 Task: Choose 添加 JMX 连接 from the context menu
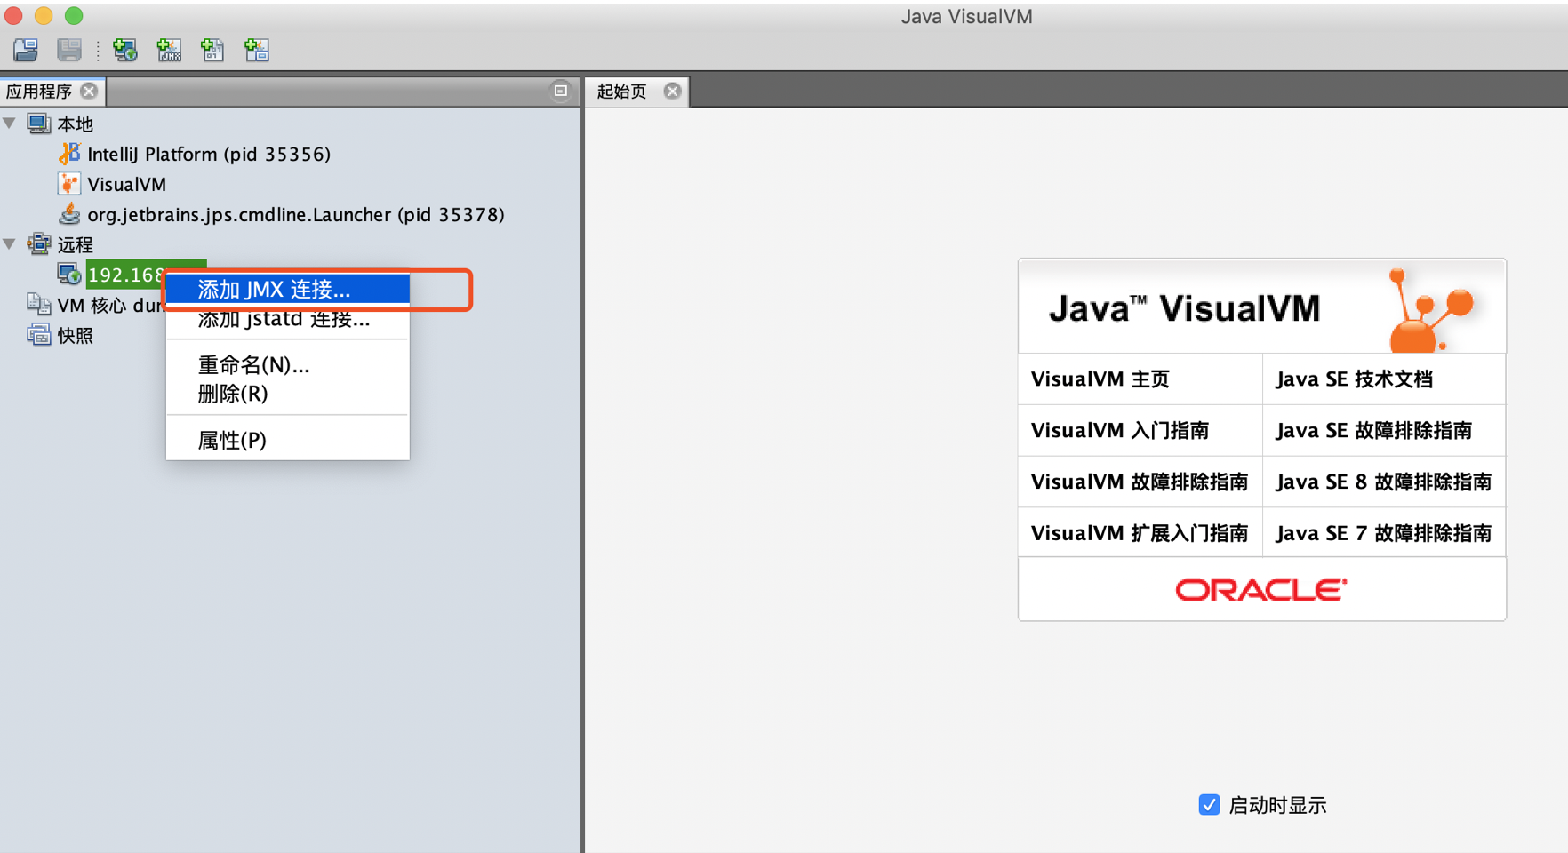point(274,289)
